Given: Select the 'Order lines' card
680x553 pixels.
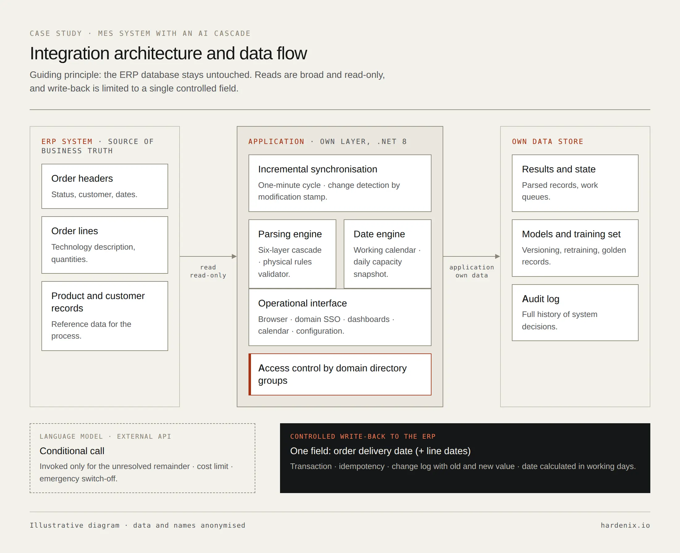Looking at the screenshot, I should tap(104, 245).
